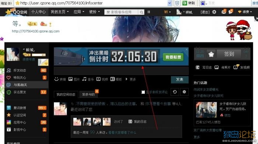This screenshot has height=144, width=258.
Task: Switch to 我的空间动态 tab
Action: point(66,94)
